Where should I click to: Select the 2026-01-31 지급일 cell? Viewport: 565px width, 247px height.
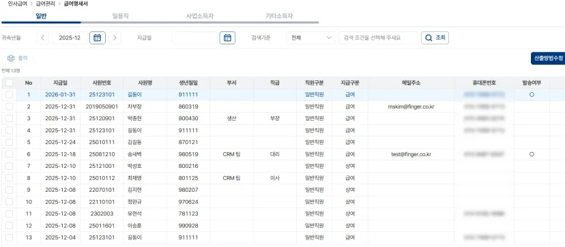(x=60, y=95)
